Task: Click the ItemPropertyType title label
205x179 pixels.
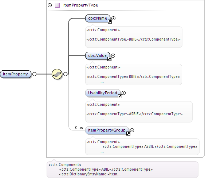Action: [x=80, y=5]
